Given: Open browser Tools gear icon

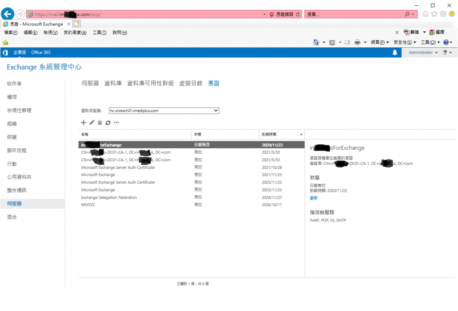Looking at the screenshot, I should pyautogui.click(x=443, y=14).
